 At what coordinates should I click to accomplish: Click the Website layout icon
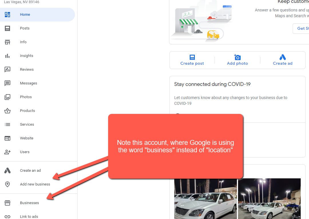click(7, 138)
